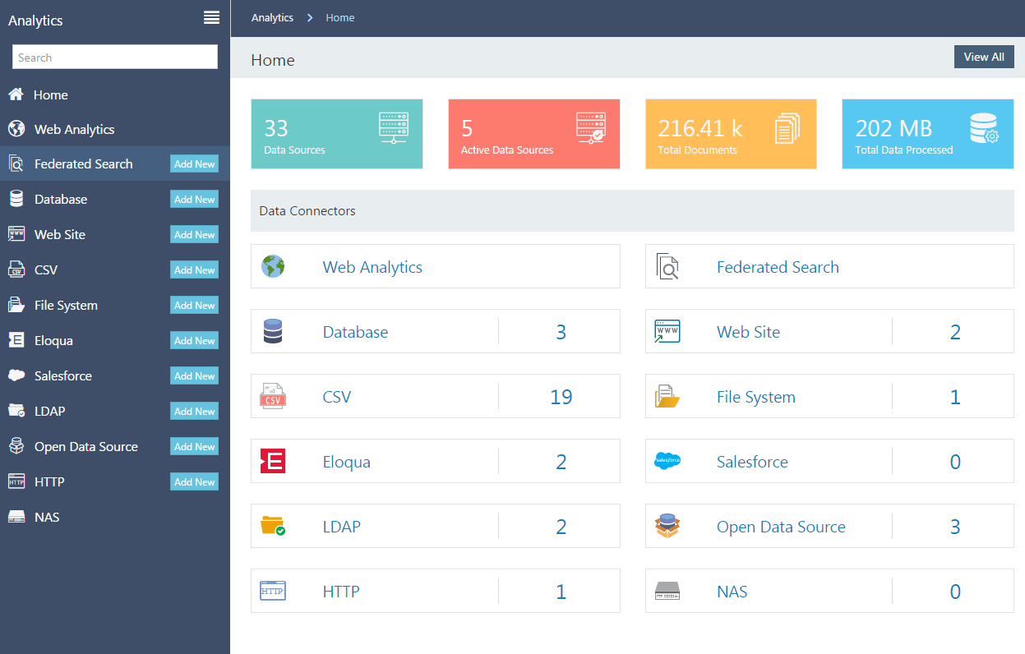Click the View All button
The height and width of the screenshot is (654, 1025).
(x=984, y=56)
